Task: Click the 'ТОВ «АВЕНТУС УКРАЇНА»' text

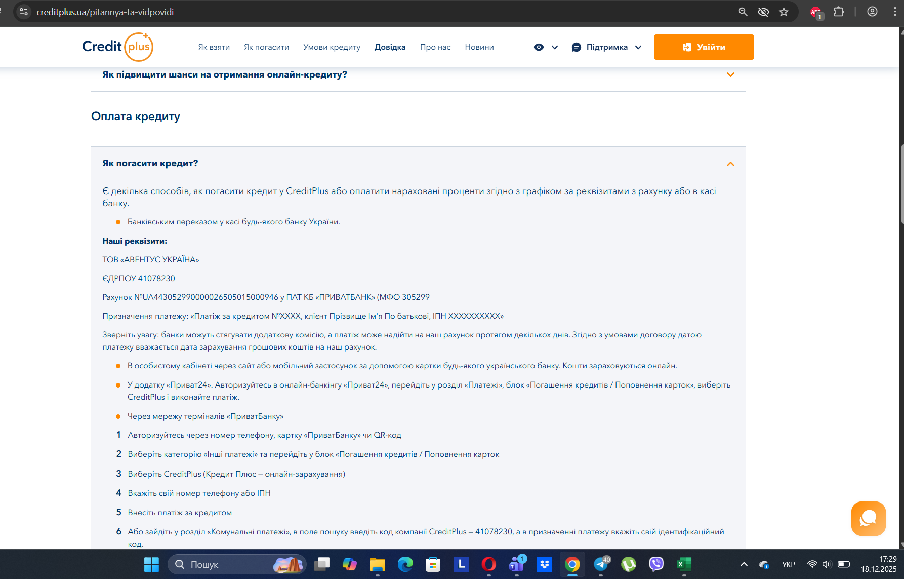Action: pyautogui.click(x=151, y=260)
